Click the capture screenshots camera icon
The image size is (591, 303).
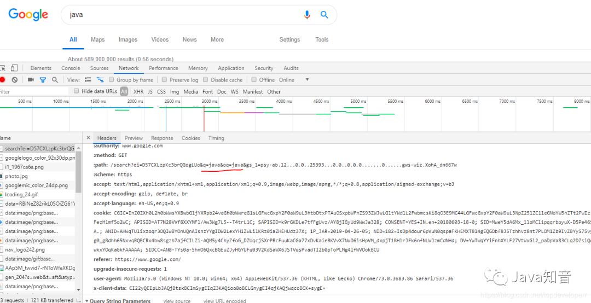(x=31, y=80)
